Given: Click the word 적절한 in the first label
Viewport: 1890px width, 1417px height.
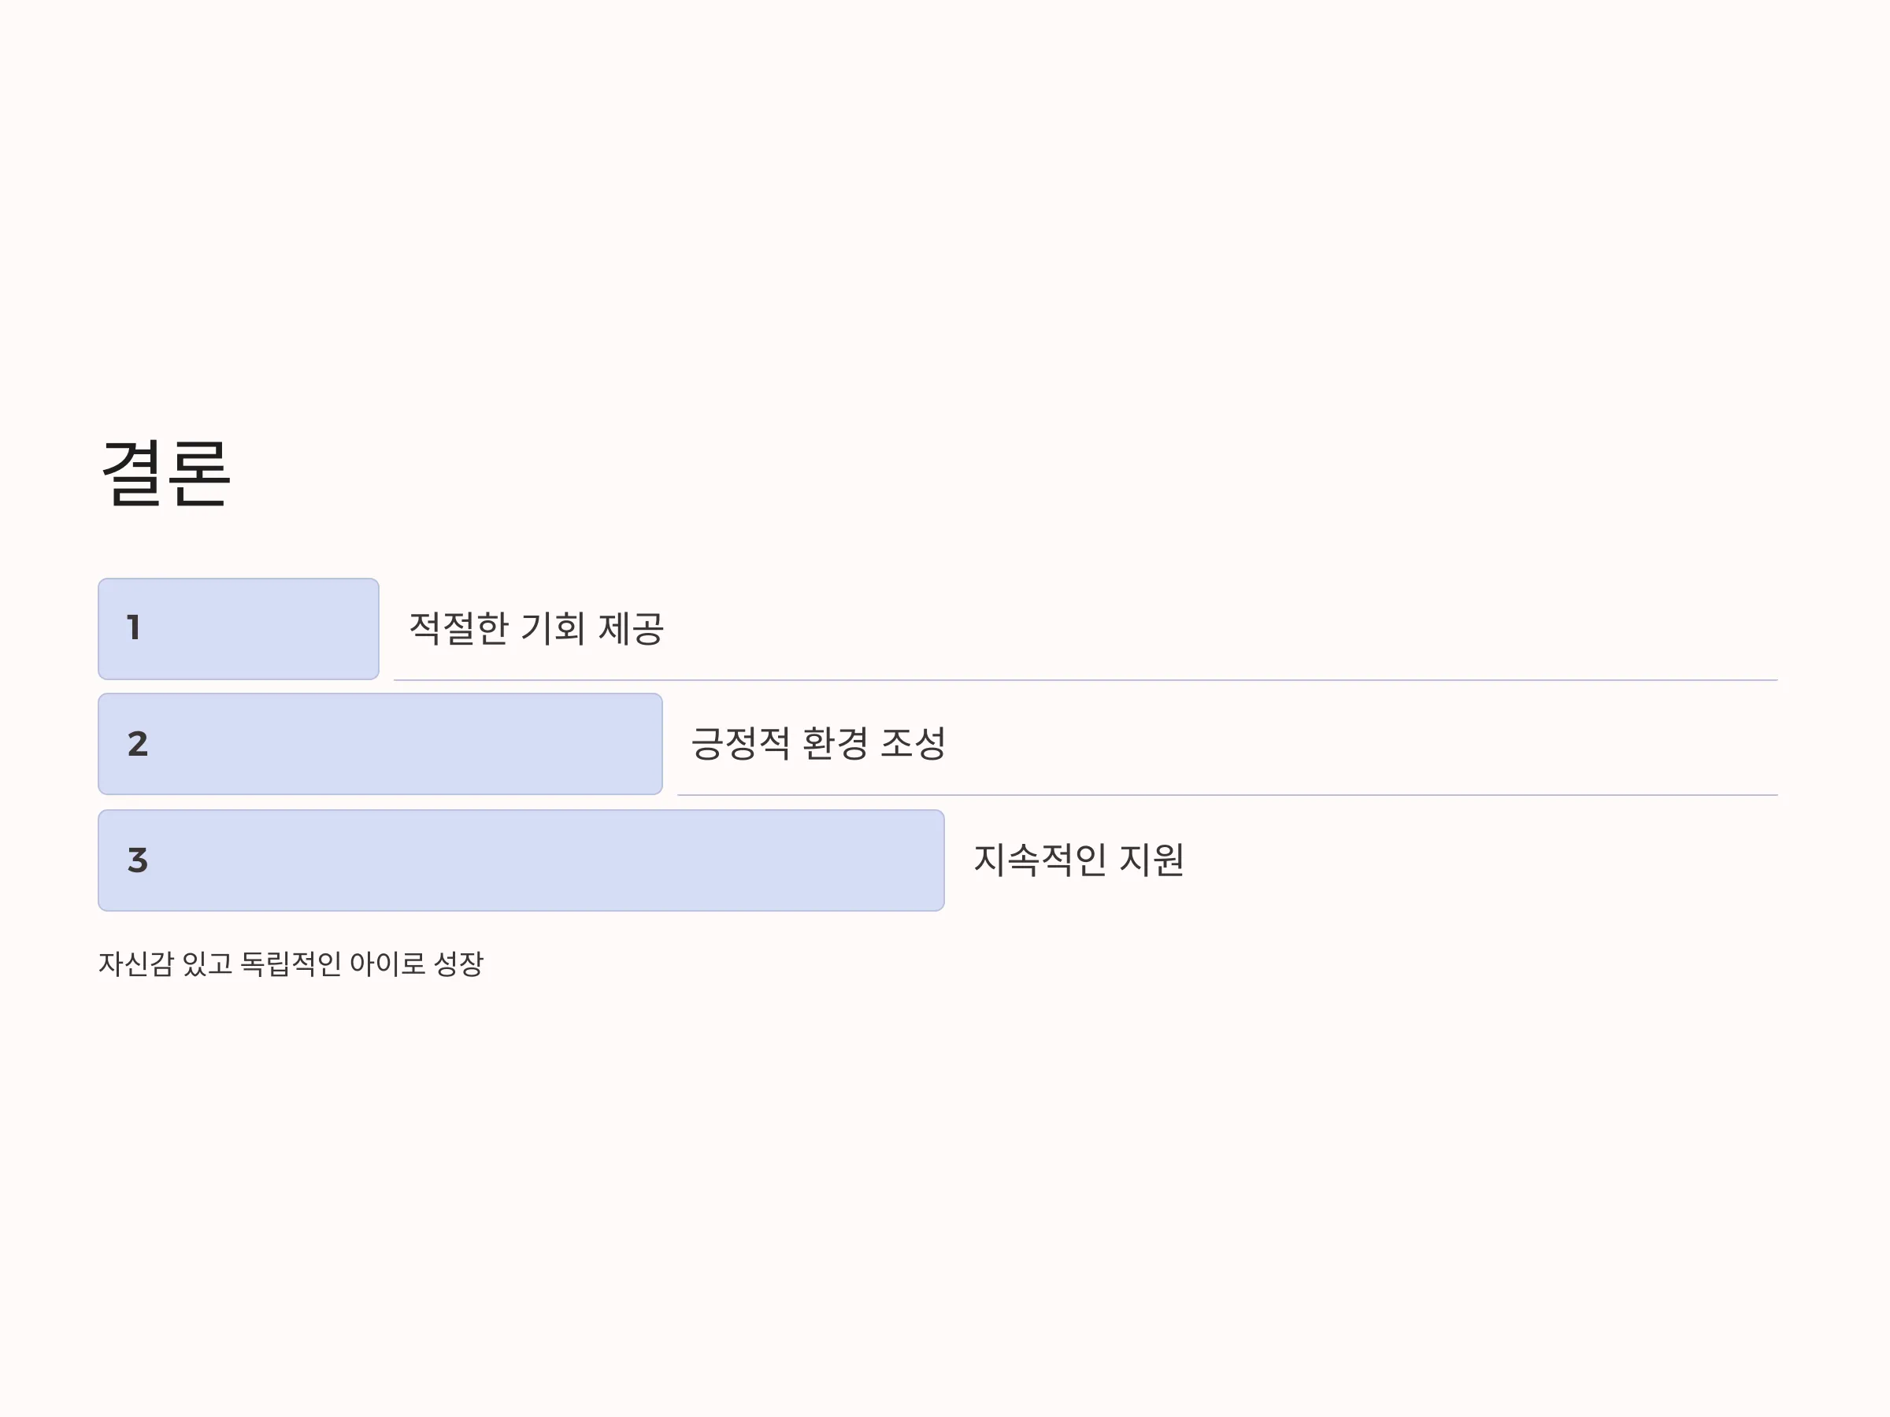Looking at the screenshot, I should (459, 629).
